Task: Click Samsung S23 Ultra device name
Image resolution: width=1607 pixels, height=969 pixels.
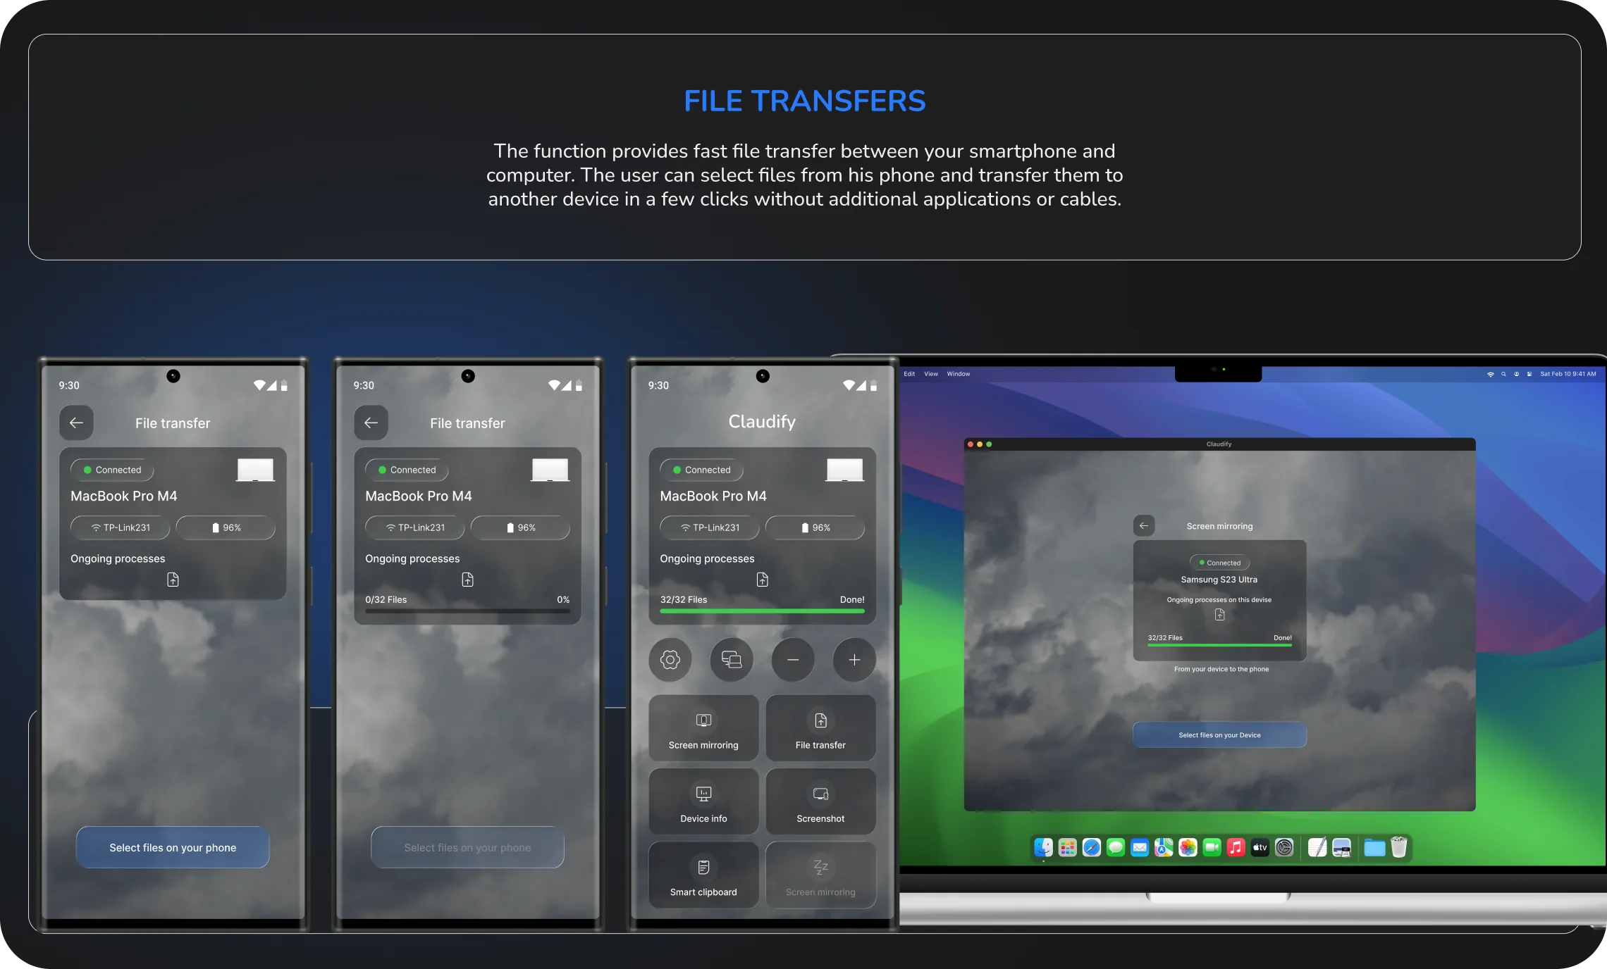Action: click(1219, 580)
